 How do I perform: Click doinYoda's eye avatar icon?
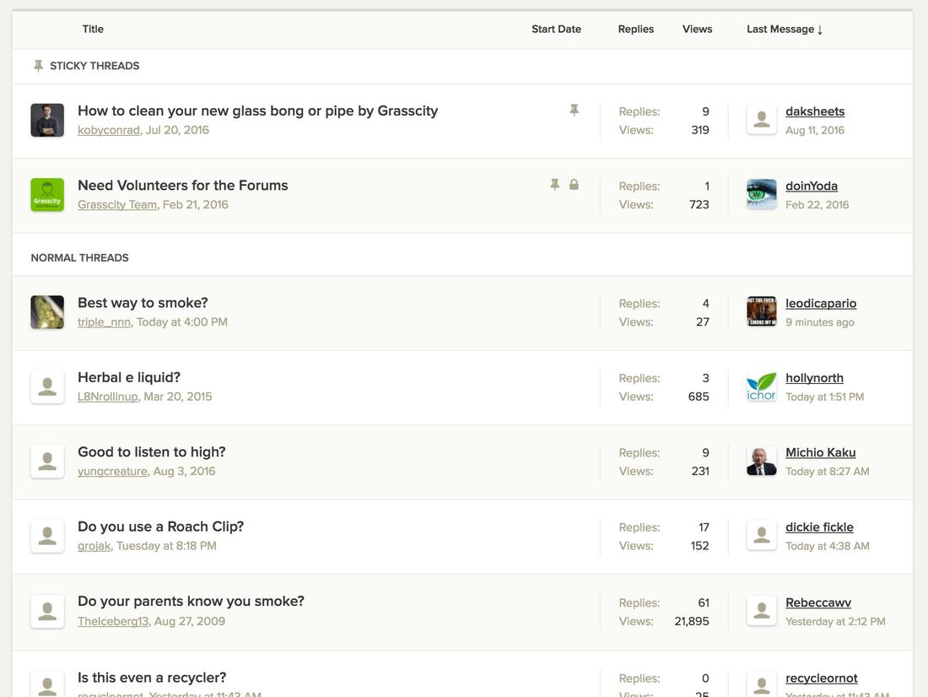click(761, 195)
